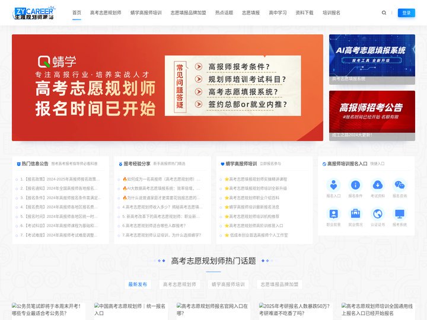The image size is (427, 320).
Task: Click the arrow icon beside 高报师报考条件
Action: pos(199,66)
